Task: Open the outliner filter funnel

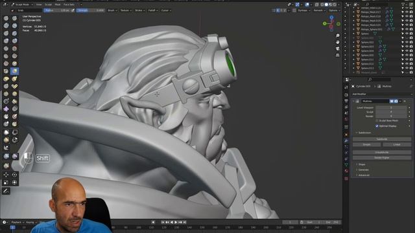Action: tap(403, 5)
